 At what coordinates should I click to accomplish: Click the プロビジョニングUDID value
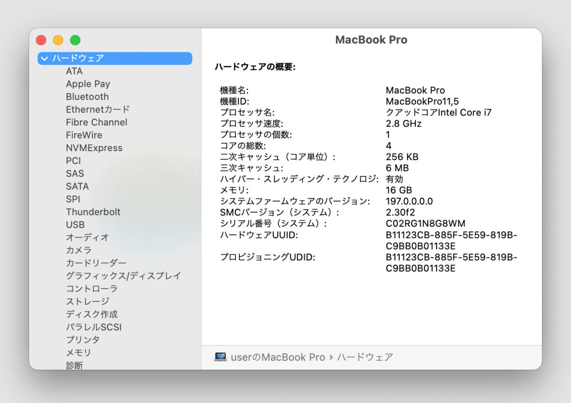point(452,263)
